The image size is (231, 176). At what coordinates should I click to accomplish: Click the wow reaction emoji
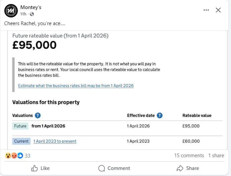8,156
